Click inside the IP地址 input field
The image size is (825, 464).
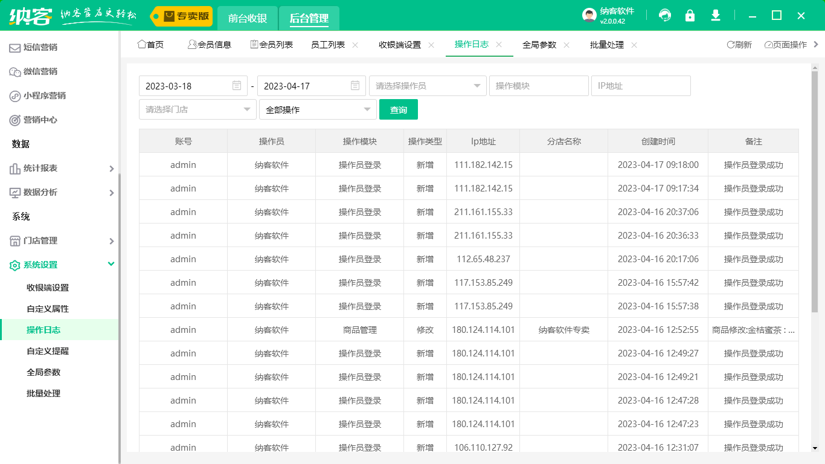(x=641, y=85)
